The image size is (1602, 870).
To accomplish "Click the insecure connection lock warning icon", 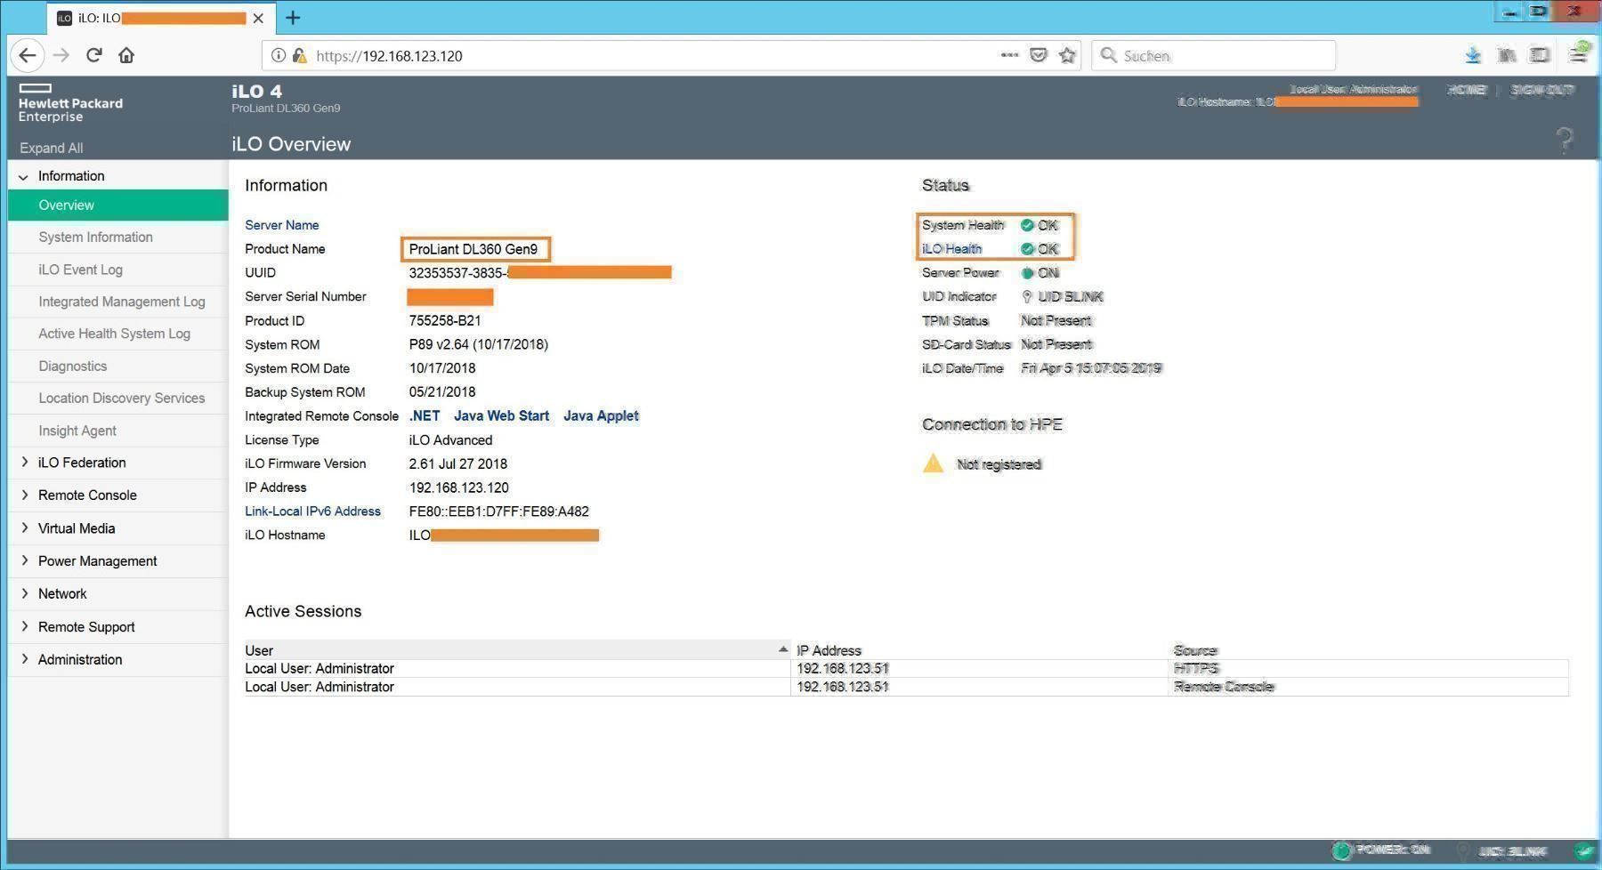I will tap(300, 55).
